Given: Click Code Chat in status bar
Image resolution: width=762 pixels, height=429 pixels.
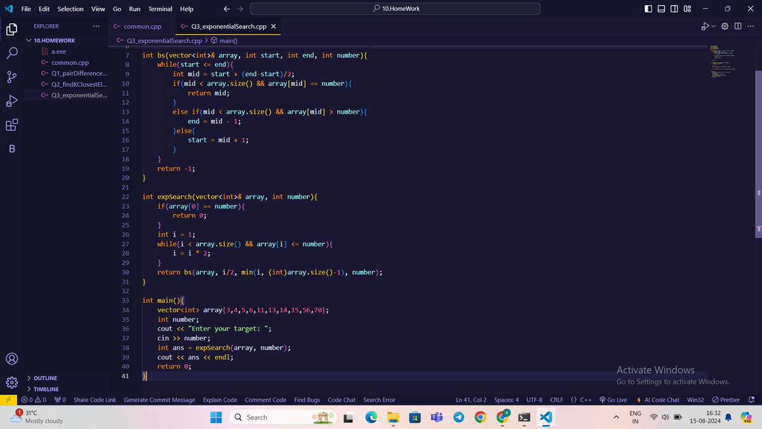Looking at the screenshot, I should click(x=342, y=400).
